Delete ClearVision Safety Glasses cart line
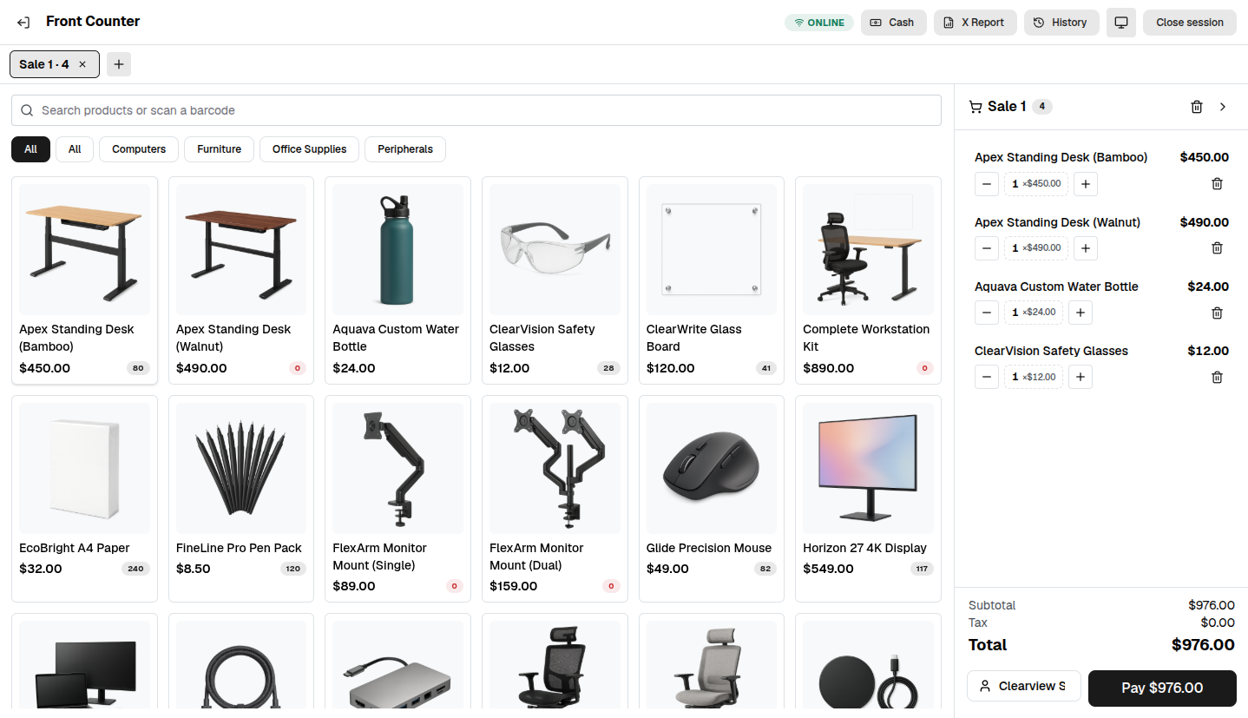Image resolution: width=1248 pixels, height=718 pixels. 1217,377
